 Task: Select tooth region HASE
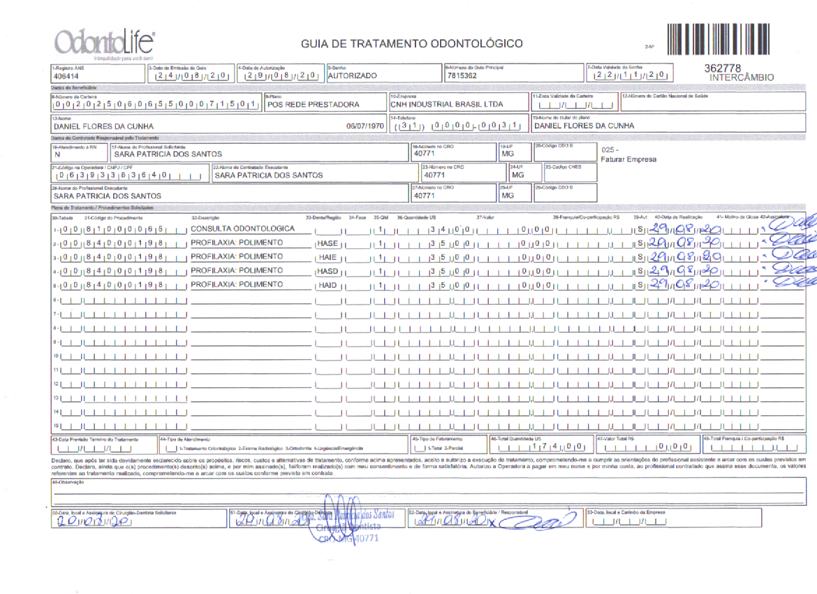click(x=327, y=244)
